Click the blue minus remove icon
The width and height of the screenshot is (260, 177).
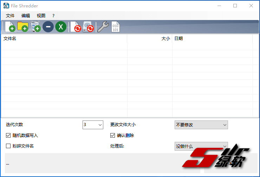click(x=48, y=27)
